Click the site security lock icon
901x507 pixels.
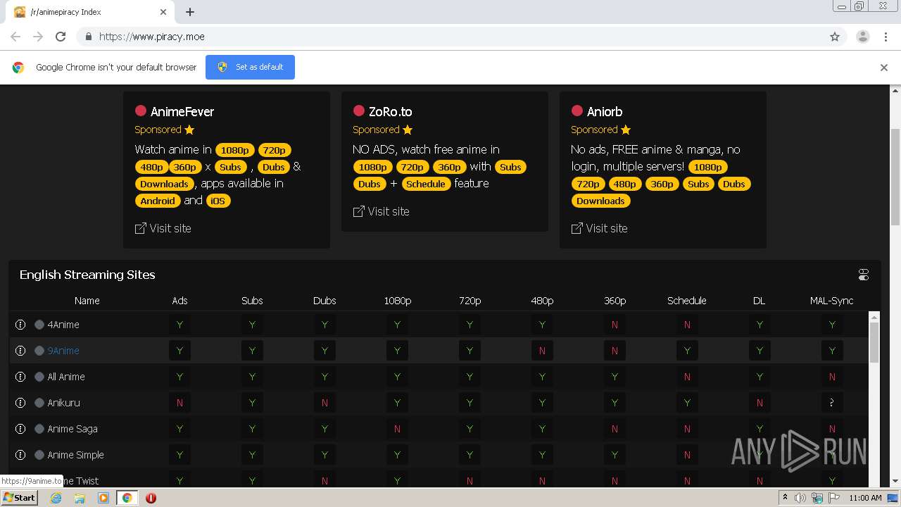click(88, 37)
